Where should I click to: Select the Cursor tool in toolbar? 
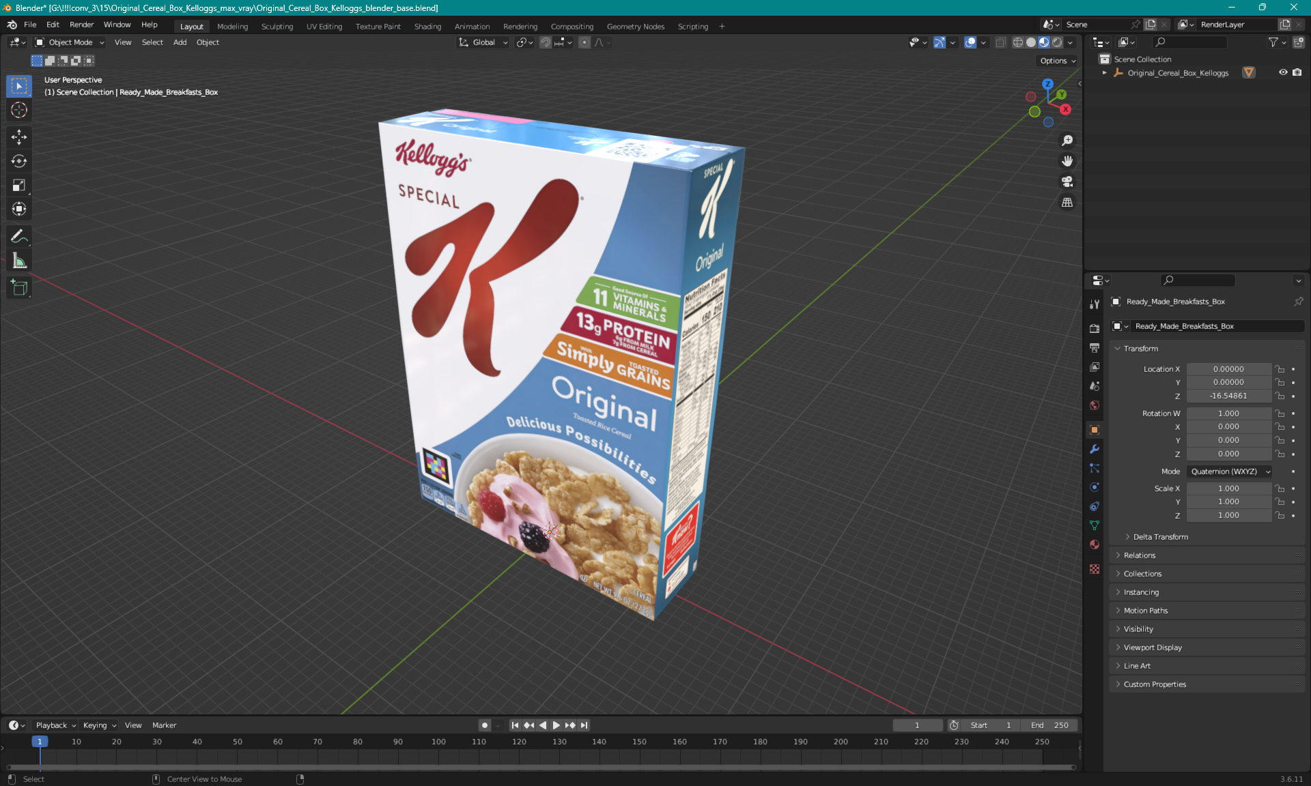[19, 110]
